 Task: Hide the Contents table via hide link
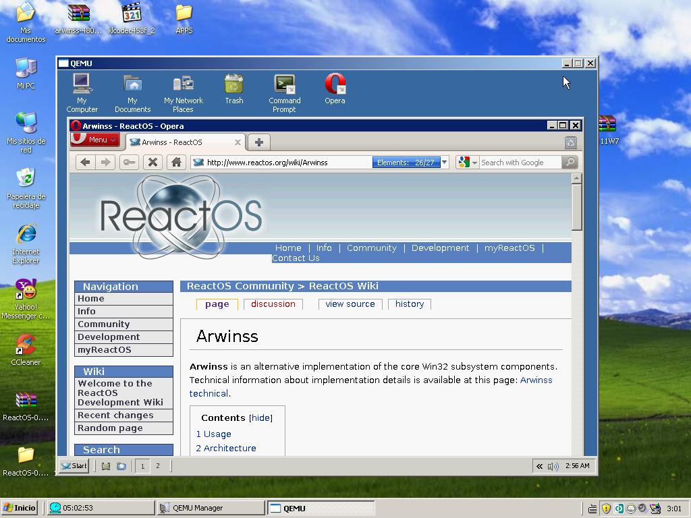pyautogui.click(x=261, y=418)
